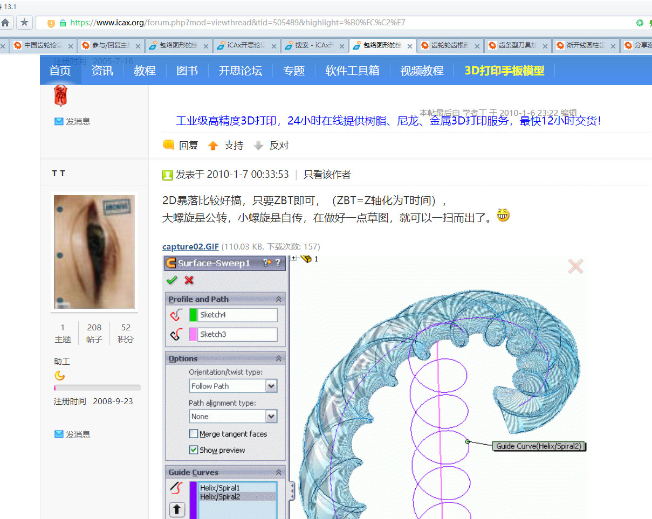Click the purple swatch beside guide curves list
The image size is (652, 519).
tap(193, 500)
